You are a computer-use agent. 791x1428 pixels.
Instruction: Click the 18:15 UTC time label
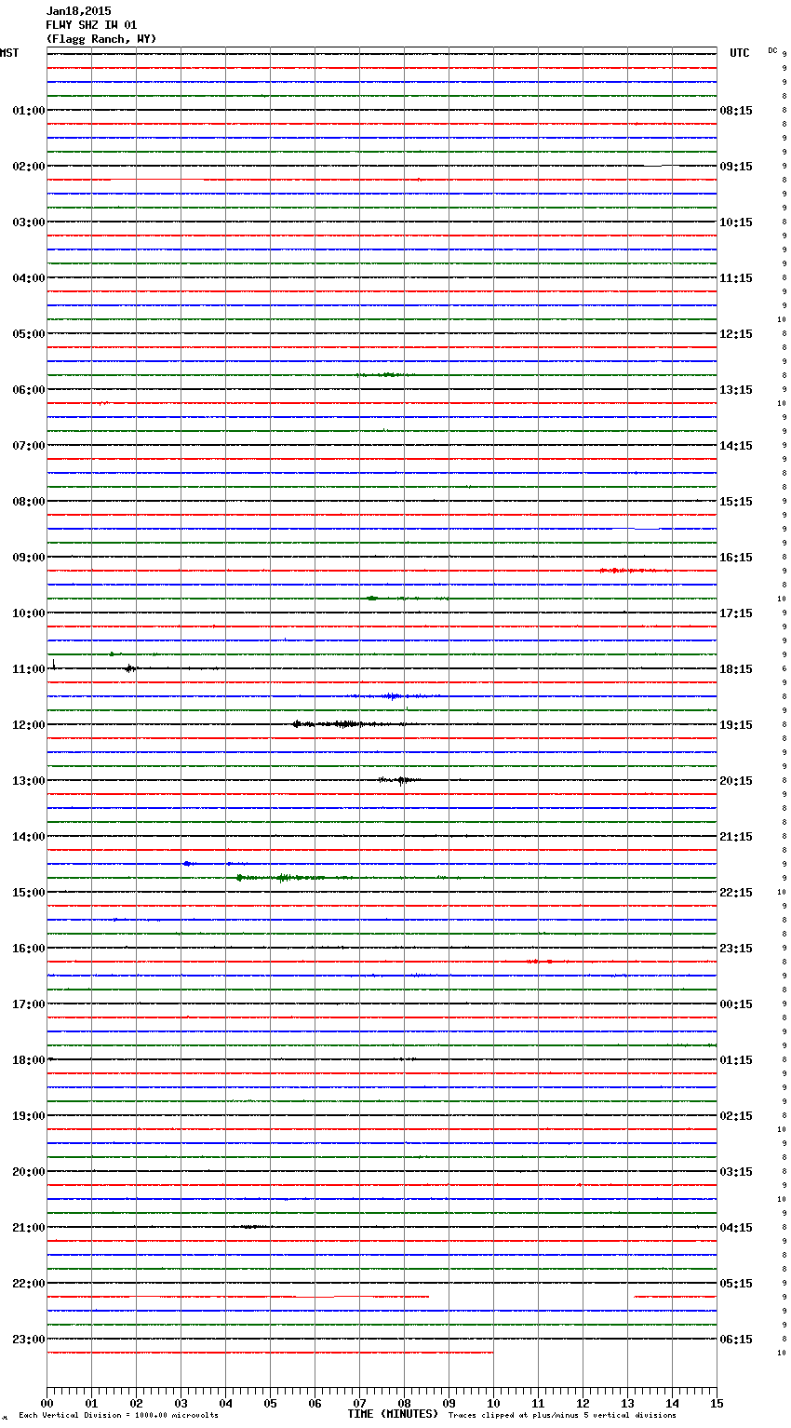click(x=736, y=669)
